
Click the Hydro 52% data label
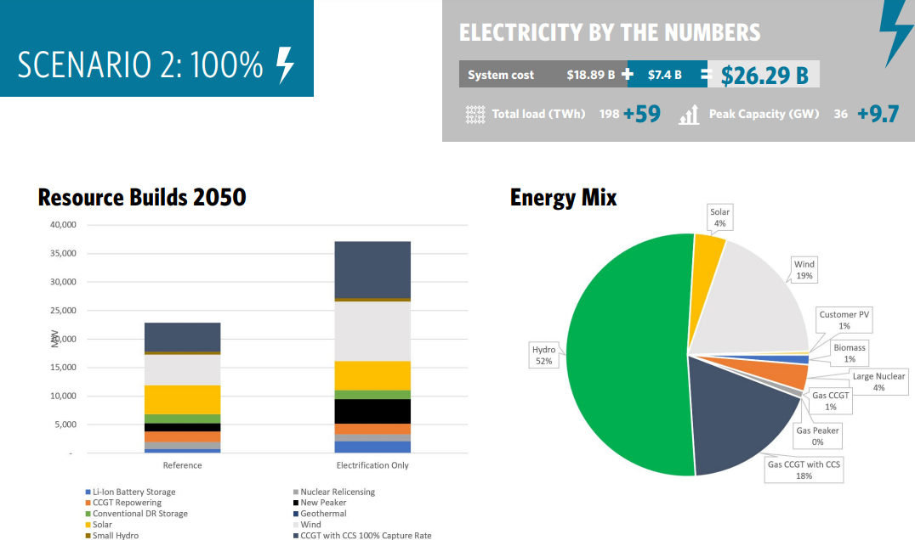(543, 356)
